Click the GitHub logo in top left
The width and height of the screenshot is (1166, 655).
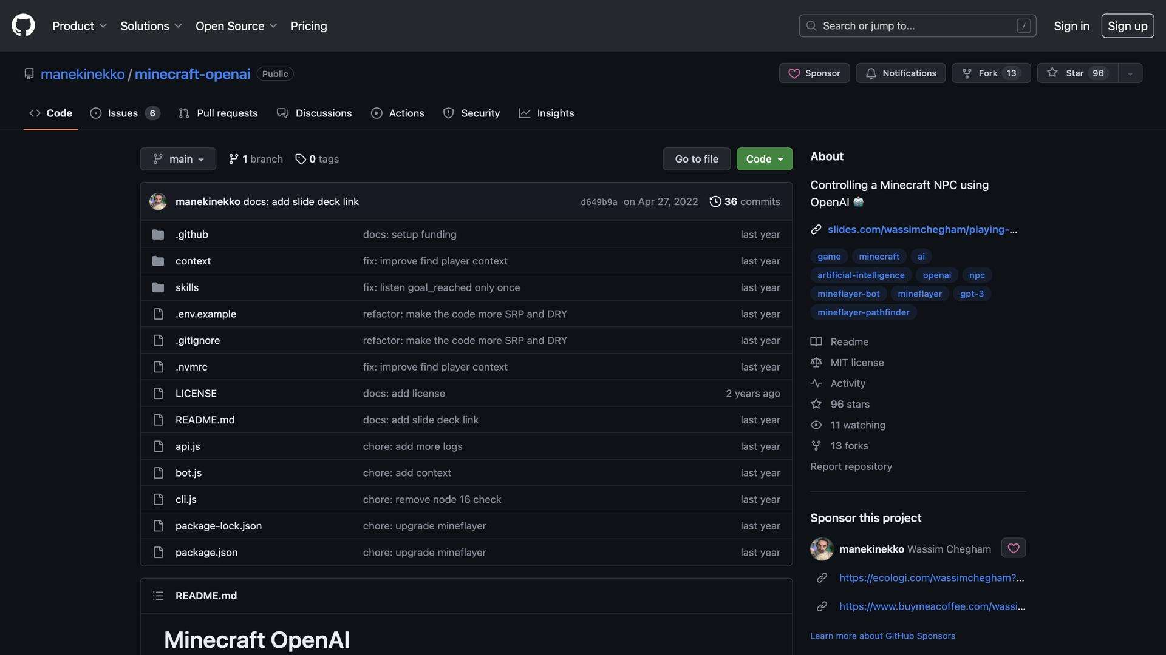[22, 25]
